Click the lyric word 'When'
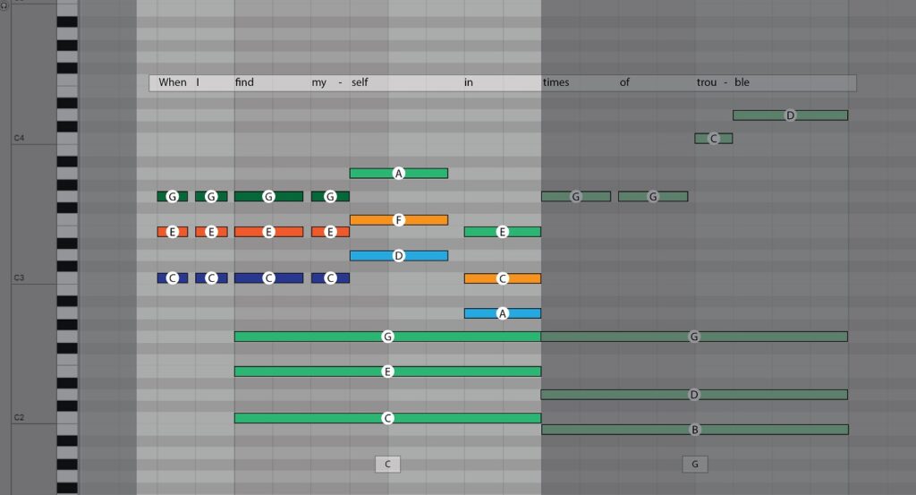916x495 pixels. 173,82
